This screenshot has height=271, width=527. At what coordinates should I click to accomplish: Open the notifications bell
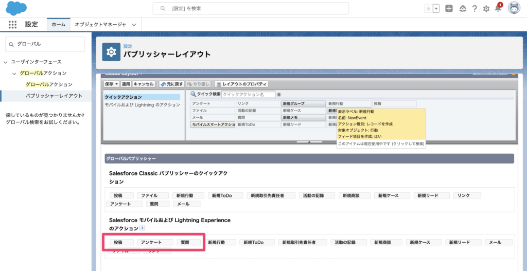pos(498,9)
